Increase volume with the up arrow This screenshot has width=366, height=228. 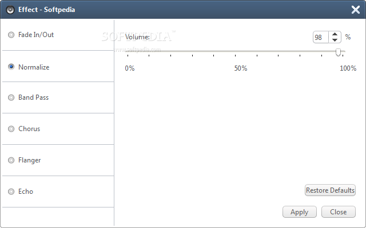pos(335,34)
